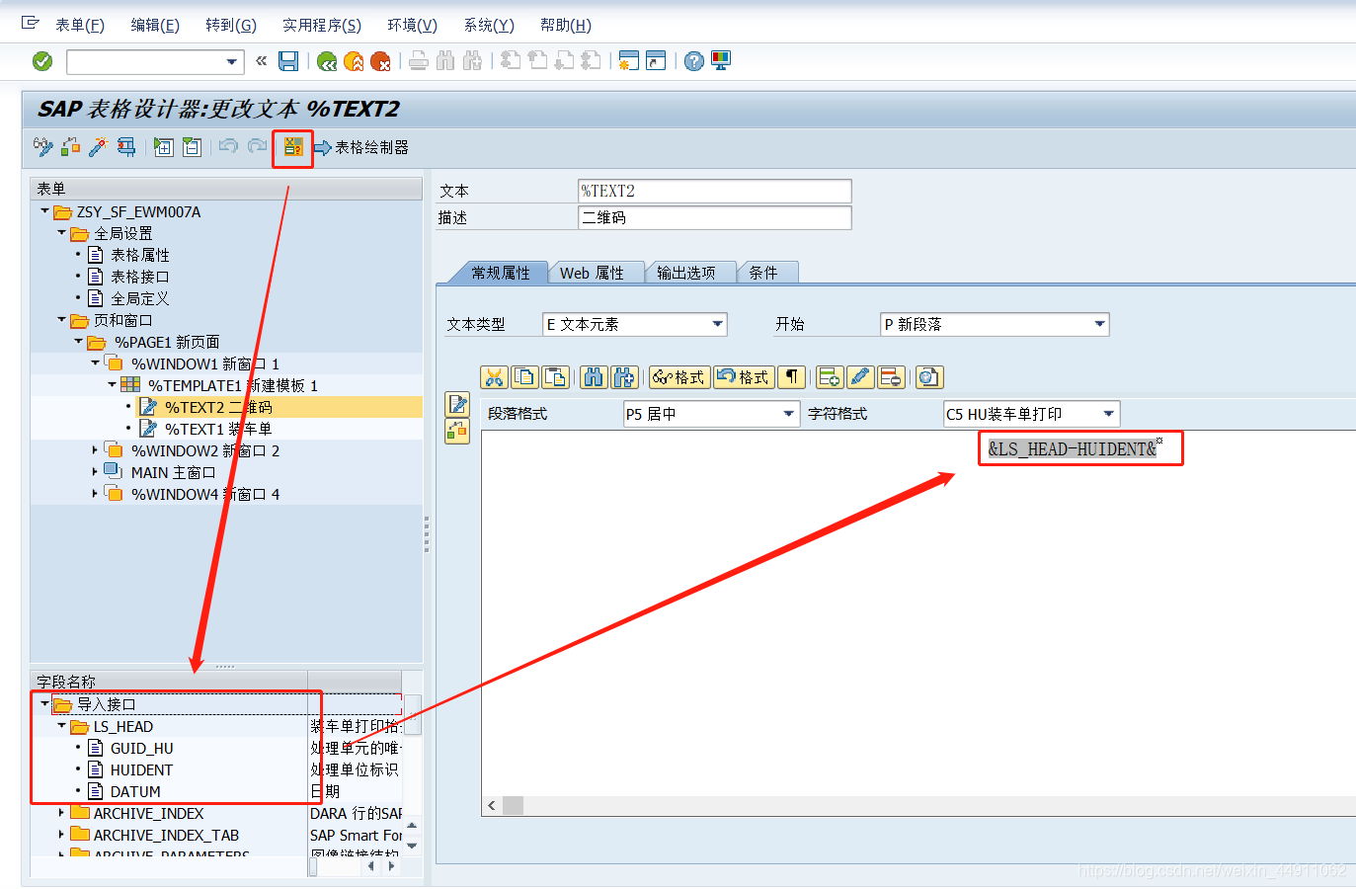Viewport: 1356px width, 889px height.
Task: Click the Insert symbol globe icon in editor
Action: tap(928, 377)
